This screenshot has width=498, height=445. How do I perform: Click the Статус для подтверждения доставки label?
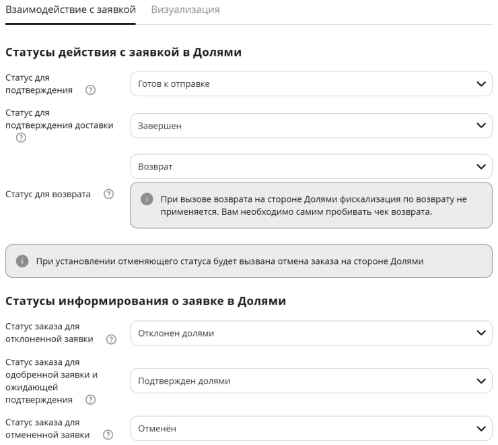[59, 119]
